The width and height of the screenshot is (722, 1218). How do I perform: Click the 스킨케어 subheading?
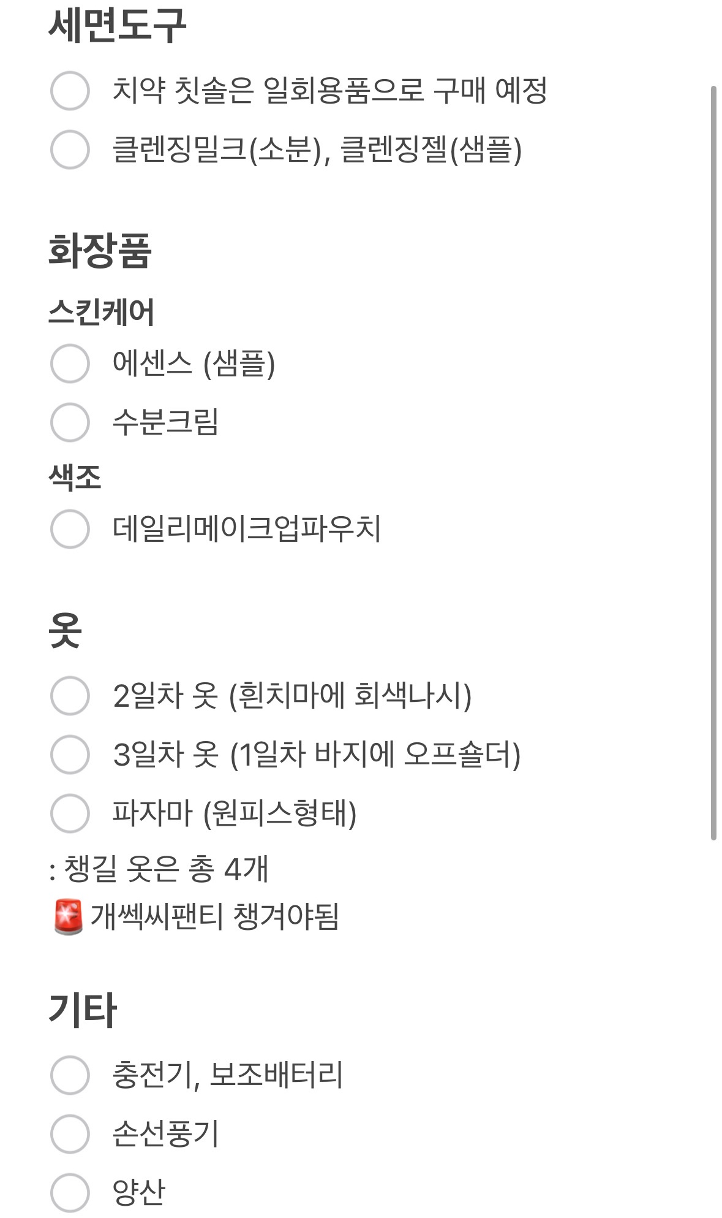coord(101,312)
